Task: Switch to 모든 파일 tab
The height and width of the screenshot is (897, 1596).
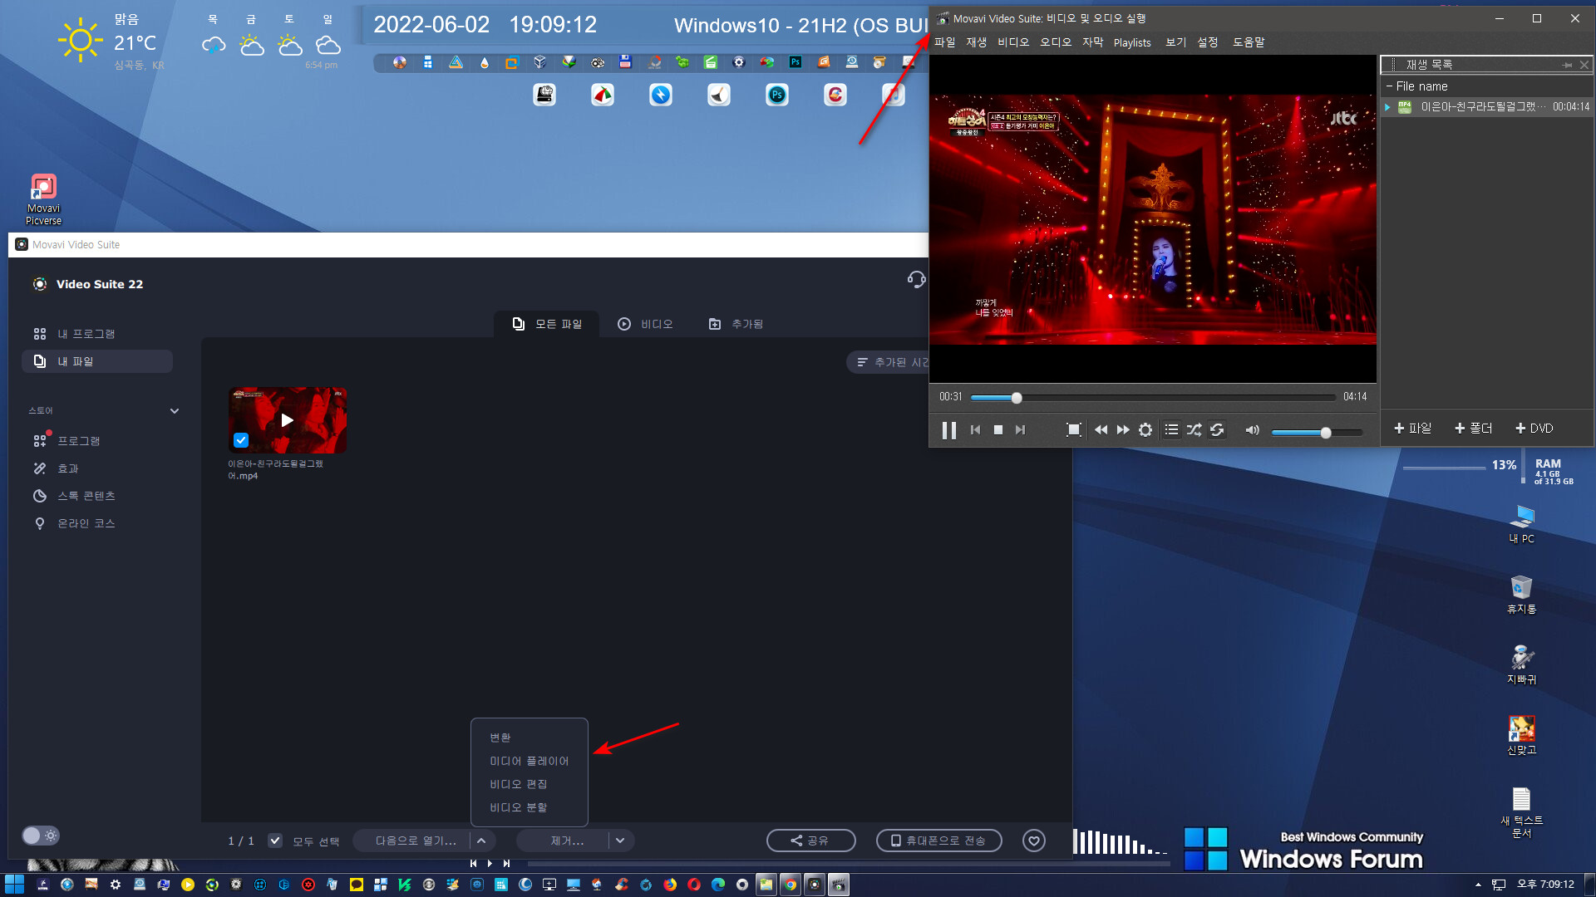Action: tap(547, 324)
